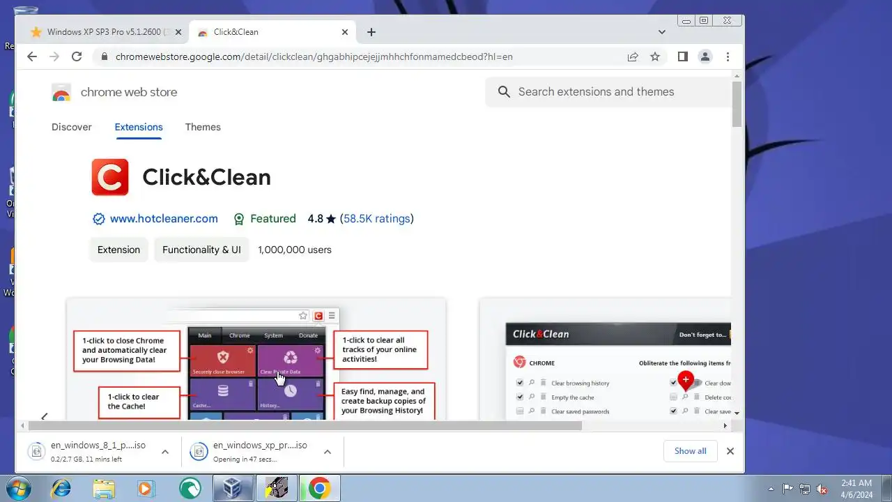The width and height of the screenshot is (892, 502).
Task: Open the Chrome profile avatar
Action: click(x=705, y=56)
